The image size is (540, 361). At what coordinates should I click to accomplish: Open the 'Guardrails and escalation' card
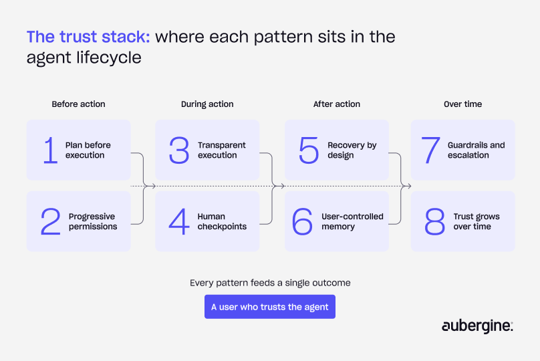(463, 150)
